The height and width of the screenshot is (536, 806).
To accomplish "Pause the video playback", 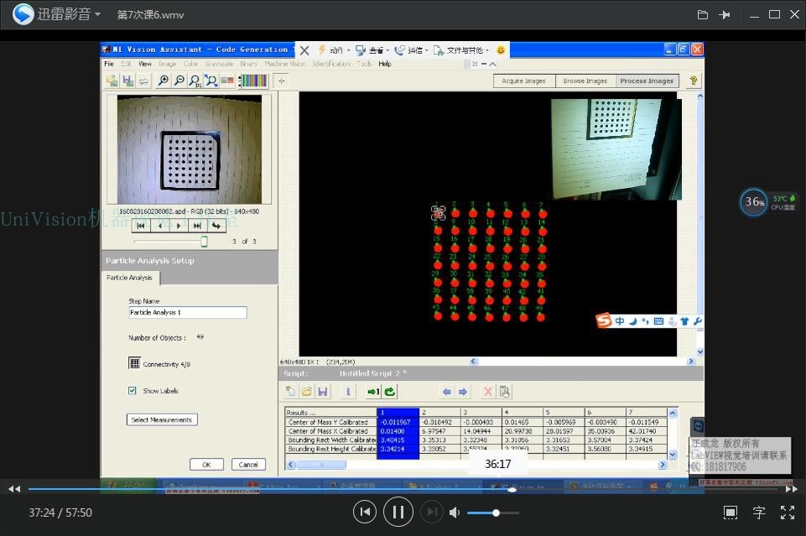I will click(398, 512).
